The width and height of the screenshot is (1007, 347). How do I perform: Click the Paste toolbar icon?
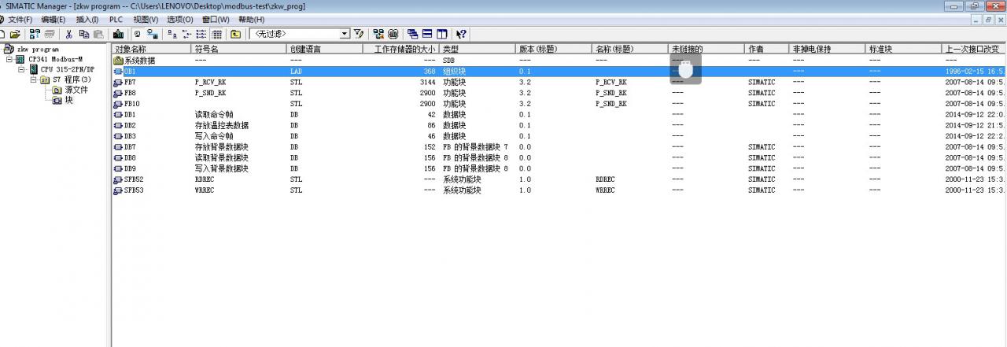pos(98,34)
